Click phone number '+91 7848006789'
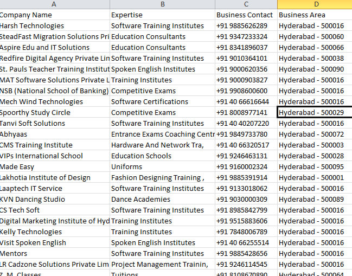Viewport: 352px width, 276px height. (246, 232)
